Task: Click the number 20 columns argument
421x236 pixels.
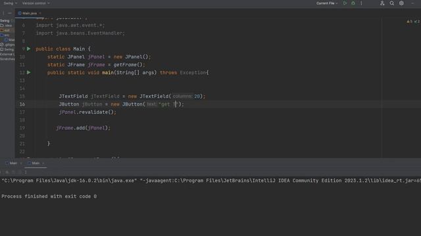Action: pyautogui.click(x=197, y=96)
